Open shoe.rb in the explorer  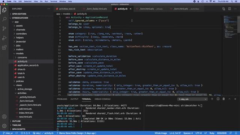(x=21, y=69)
